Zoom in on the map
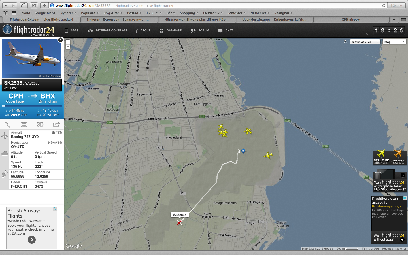Image resolution: width=408 pixels, height=255 pixels. (68, 42)
